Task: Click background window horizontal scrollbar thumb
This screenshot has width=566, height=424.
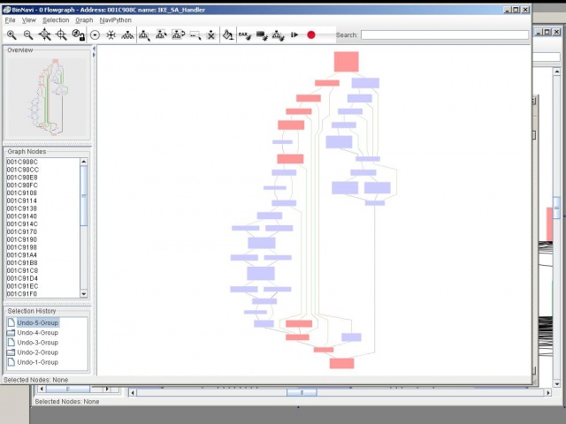Action: pyautogui.click(x=302, y=392)
